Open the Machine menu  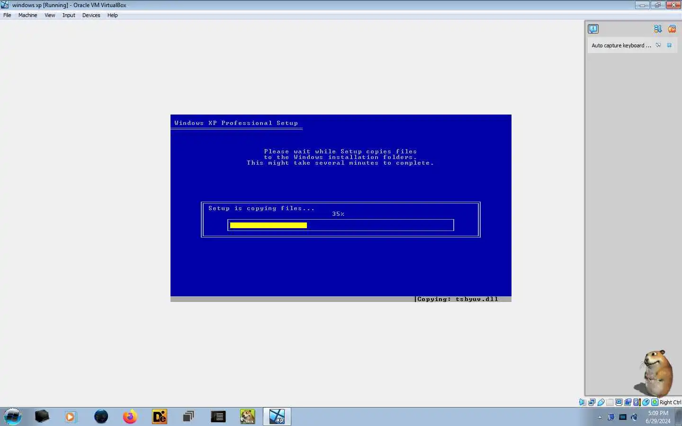[x=27, y=15]
